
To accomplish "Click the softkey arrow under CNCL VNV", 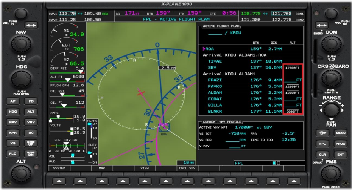I will tap(187, 181).
